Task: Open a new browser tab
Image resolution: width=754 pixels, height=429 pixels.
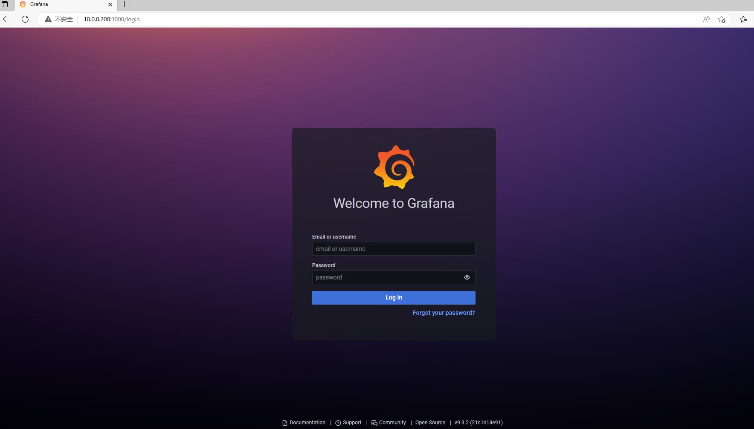Action: coord(125,4)
